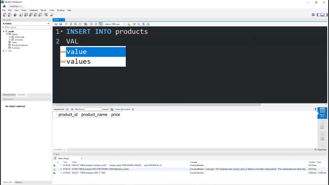Refresh the SCHEMAS list icon

click(49, 23)
